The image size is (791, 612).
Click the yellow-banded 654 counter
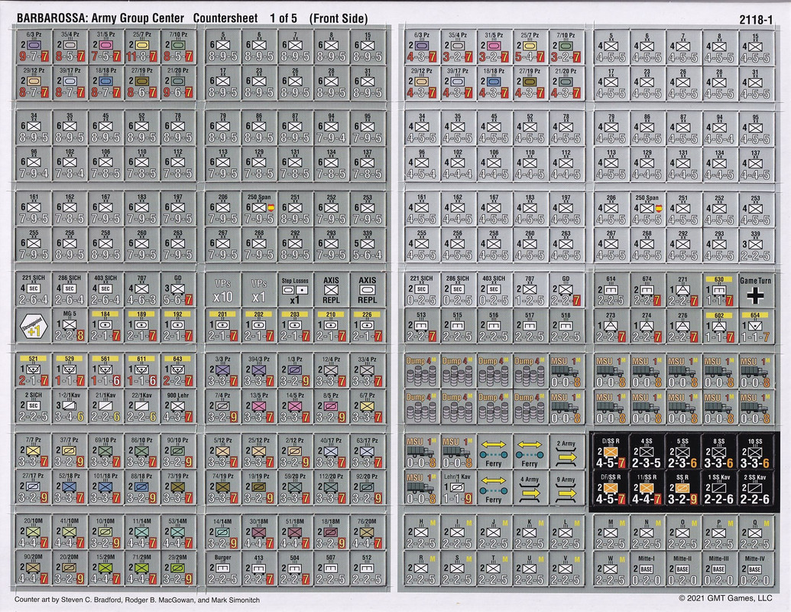(x=755, y=326)
